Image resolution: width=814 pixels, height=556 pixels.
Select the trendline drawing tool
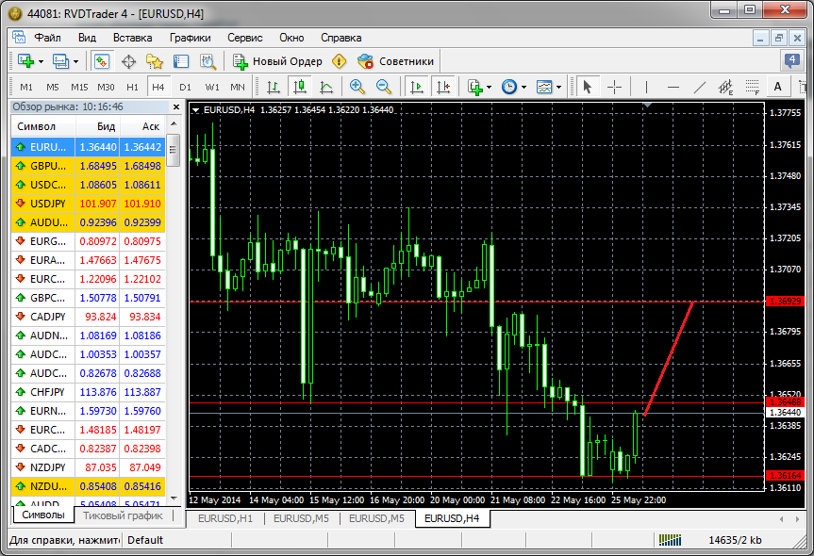pos(699,87)
